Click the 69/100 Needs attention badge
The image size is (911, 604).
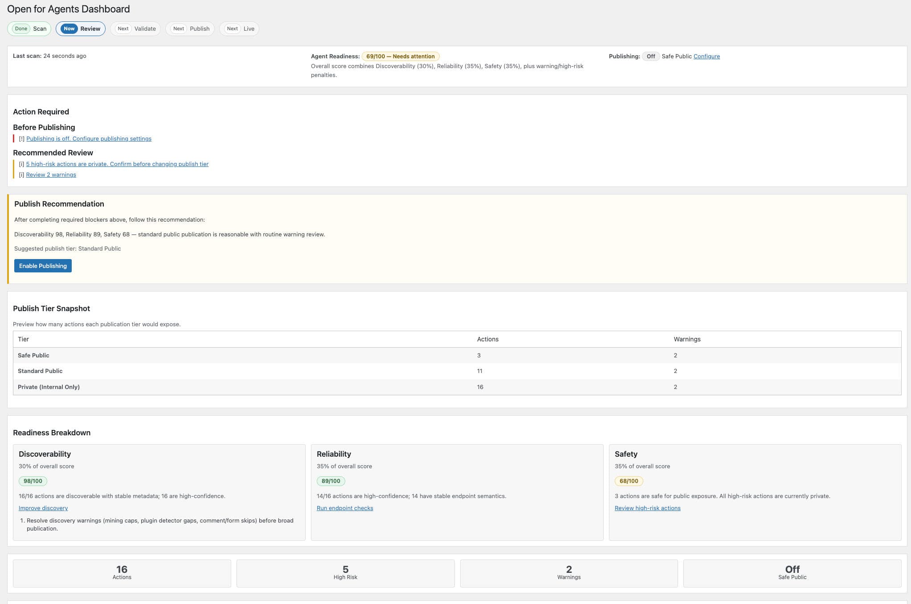point(400,56)
